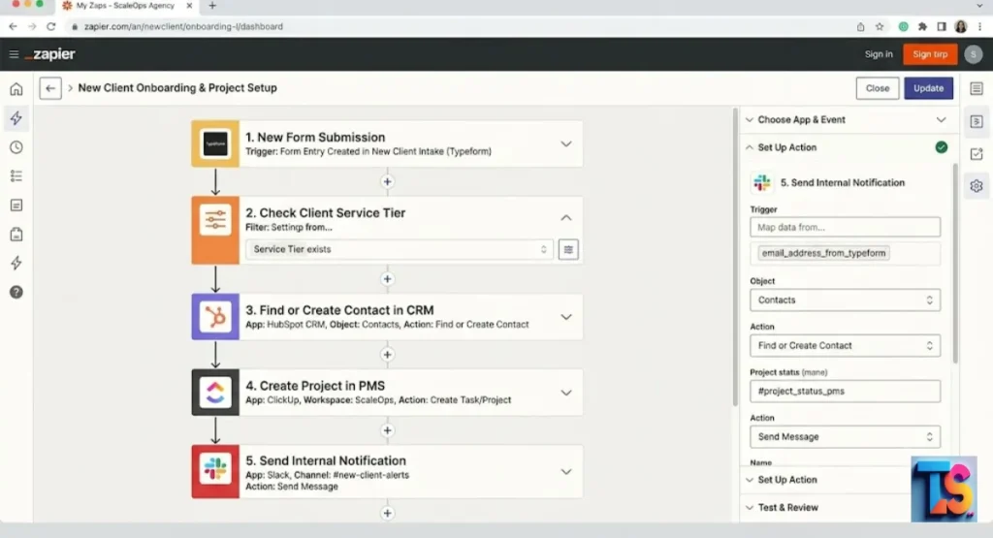Image resolution: width=993 pixels, height=538 pixels.
Task: Open the second right-rail document icon
Action: (x=977, y=121)
